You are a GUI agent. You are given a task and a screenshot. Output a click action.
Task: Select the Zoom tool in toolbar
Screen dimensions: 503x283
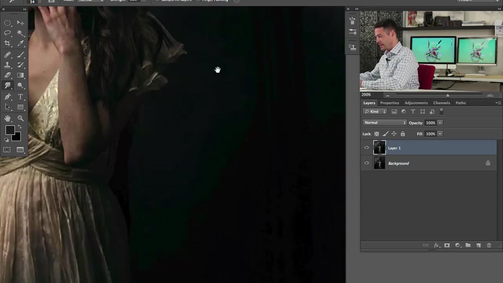20,118
